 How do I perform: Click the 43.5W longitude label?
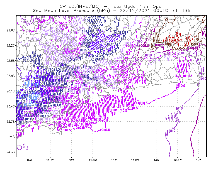pyautogui.click(x=135, y=160)
